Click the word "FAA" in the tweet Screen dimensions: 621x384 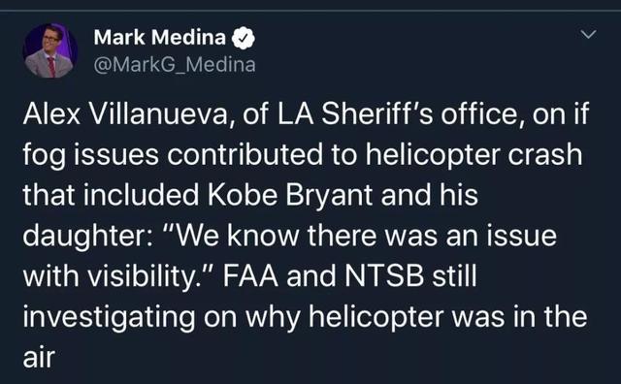tap(250, 276)
